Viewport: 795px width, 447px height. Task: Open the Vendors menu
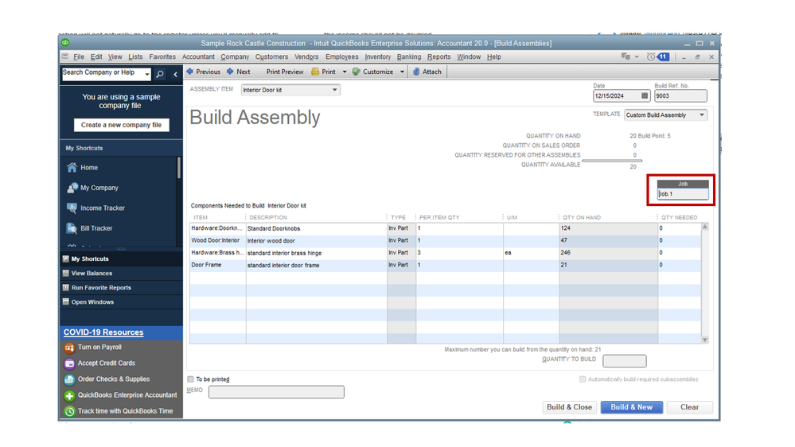[x=306, y=56]
